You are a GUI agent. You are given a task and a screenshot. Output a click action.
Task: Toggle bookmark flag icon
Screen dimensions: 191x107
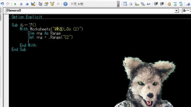188,4
